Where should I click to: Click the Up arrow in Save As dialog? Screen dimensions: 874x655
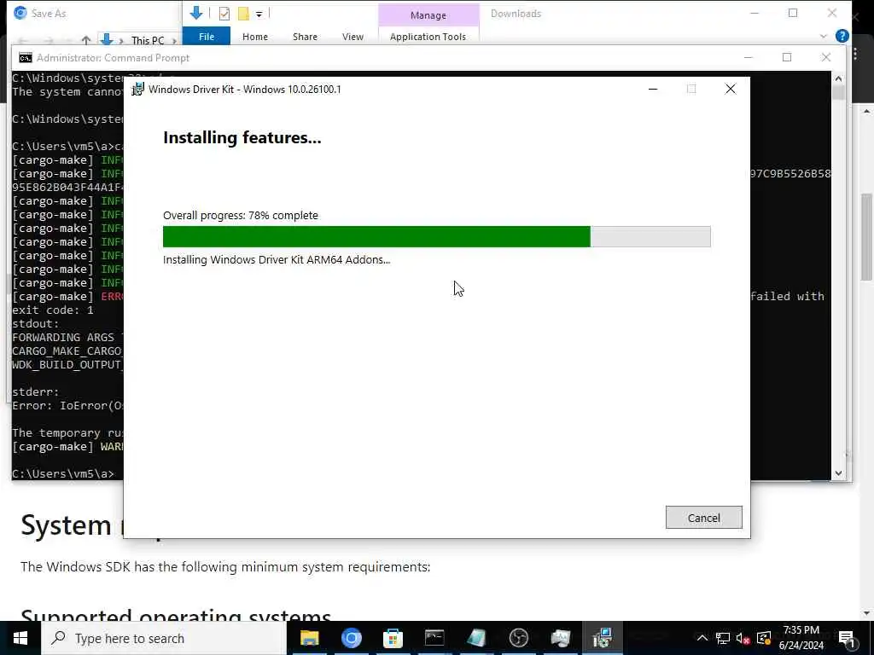tap(86, 40)
